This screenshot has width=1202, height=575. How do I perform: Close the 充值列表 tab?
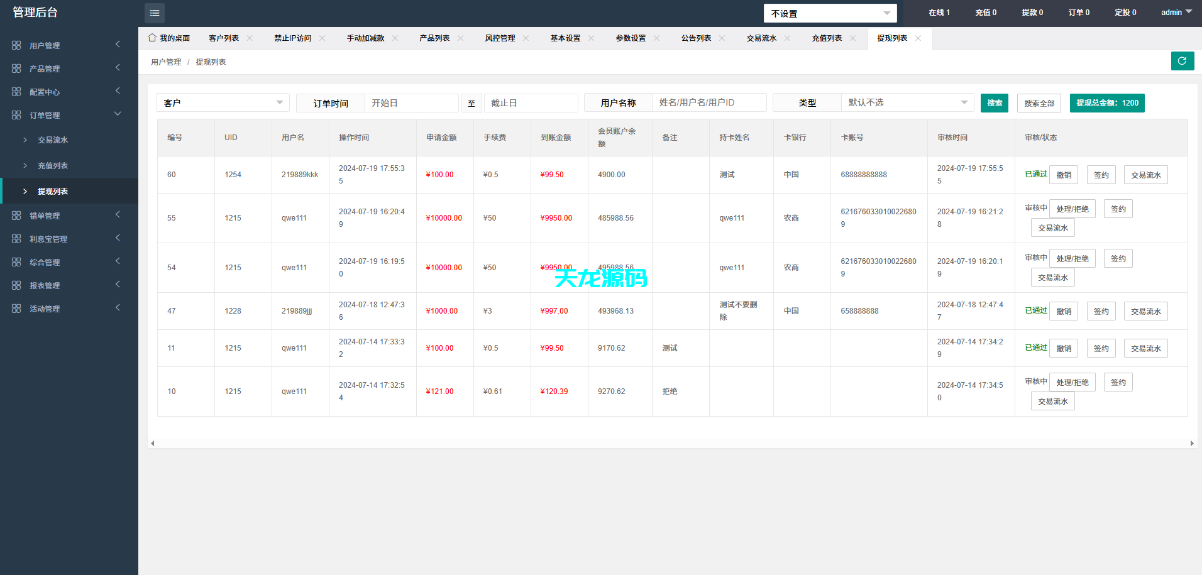click(x=853, y=38)
